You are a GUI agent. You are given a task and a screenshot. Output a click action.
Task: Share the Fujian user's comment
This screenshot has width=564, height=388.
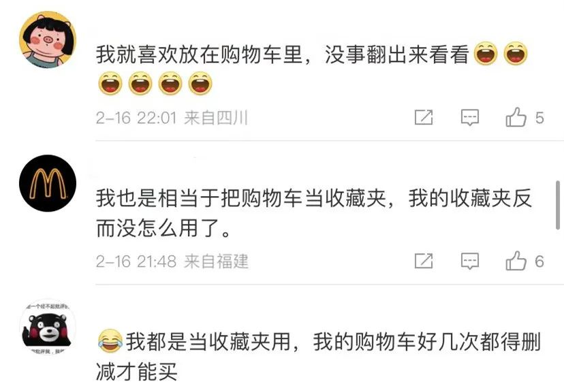424,261
